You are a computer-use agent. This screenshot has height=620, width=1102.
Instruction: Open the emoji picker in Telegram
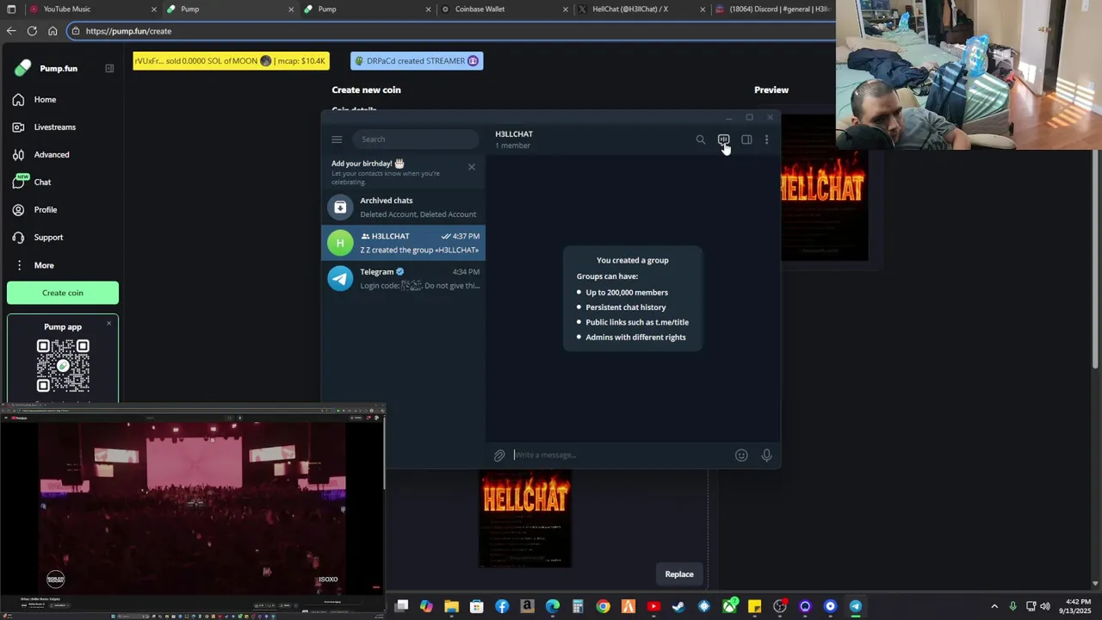pyautogui.click(x=741, y=456)
